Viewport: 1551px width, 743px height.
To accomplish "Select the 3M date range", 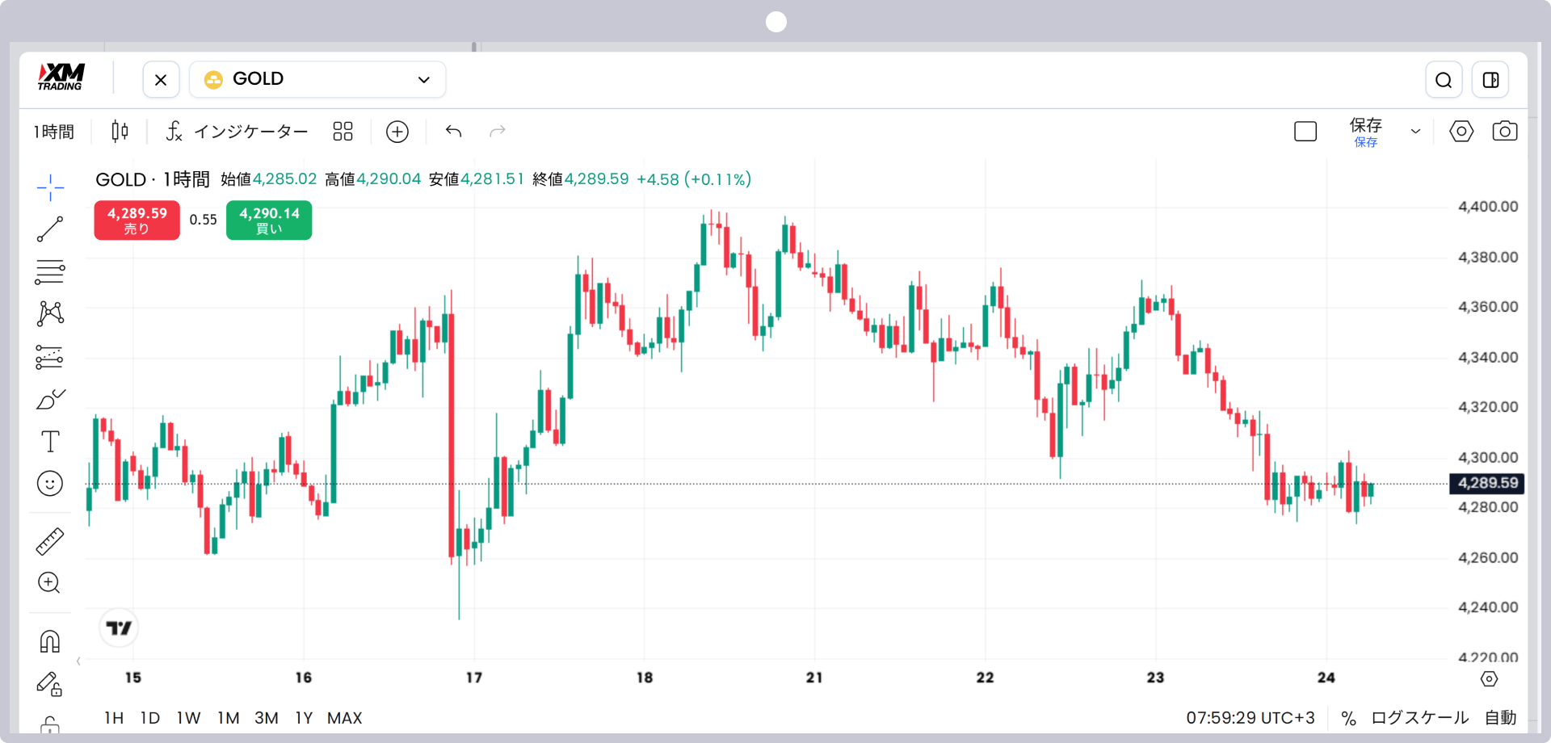I will 267,718.
